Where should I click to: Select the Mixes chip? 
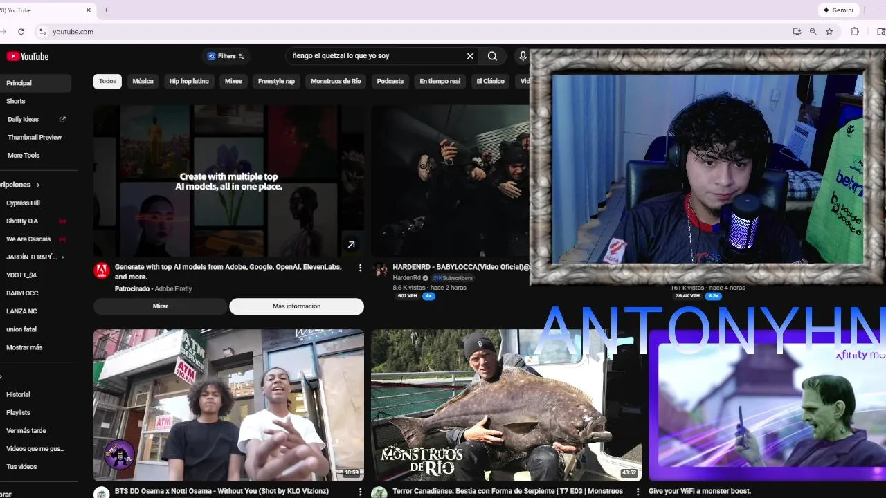233,81
